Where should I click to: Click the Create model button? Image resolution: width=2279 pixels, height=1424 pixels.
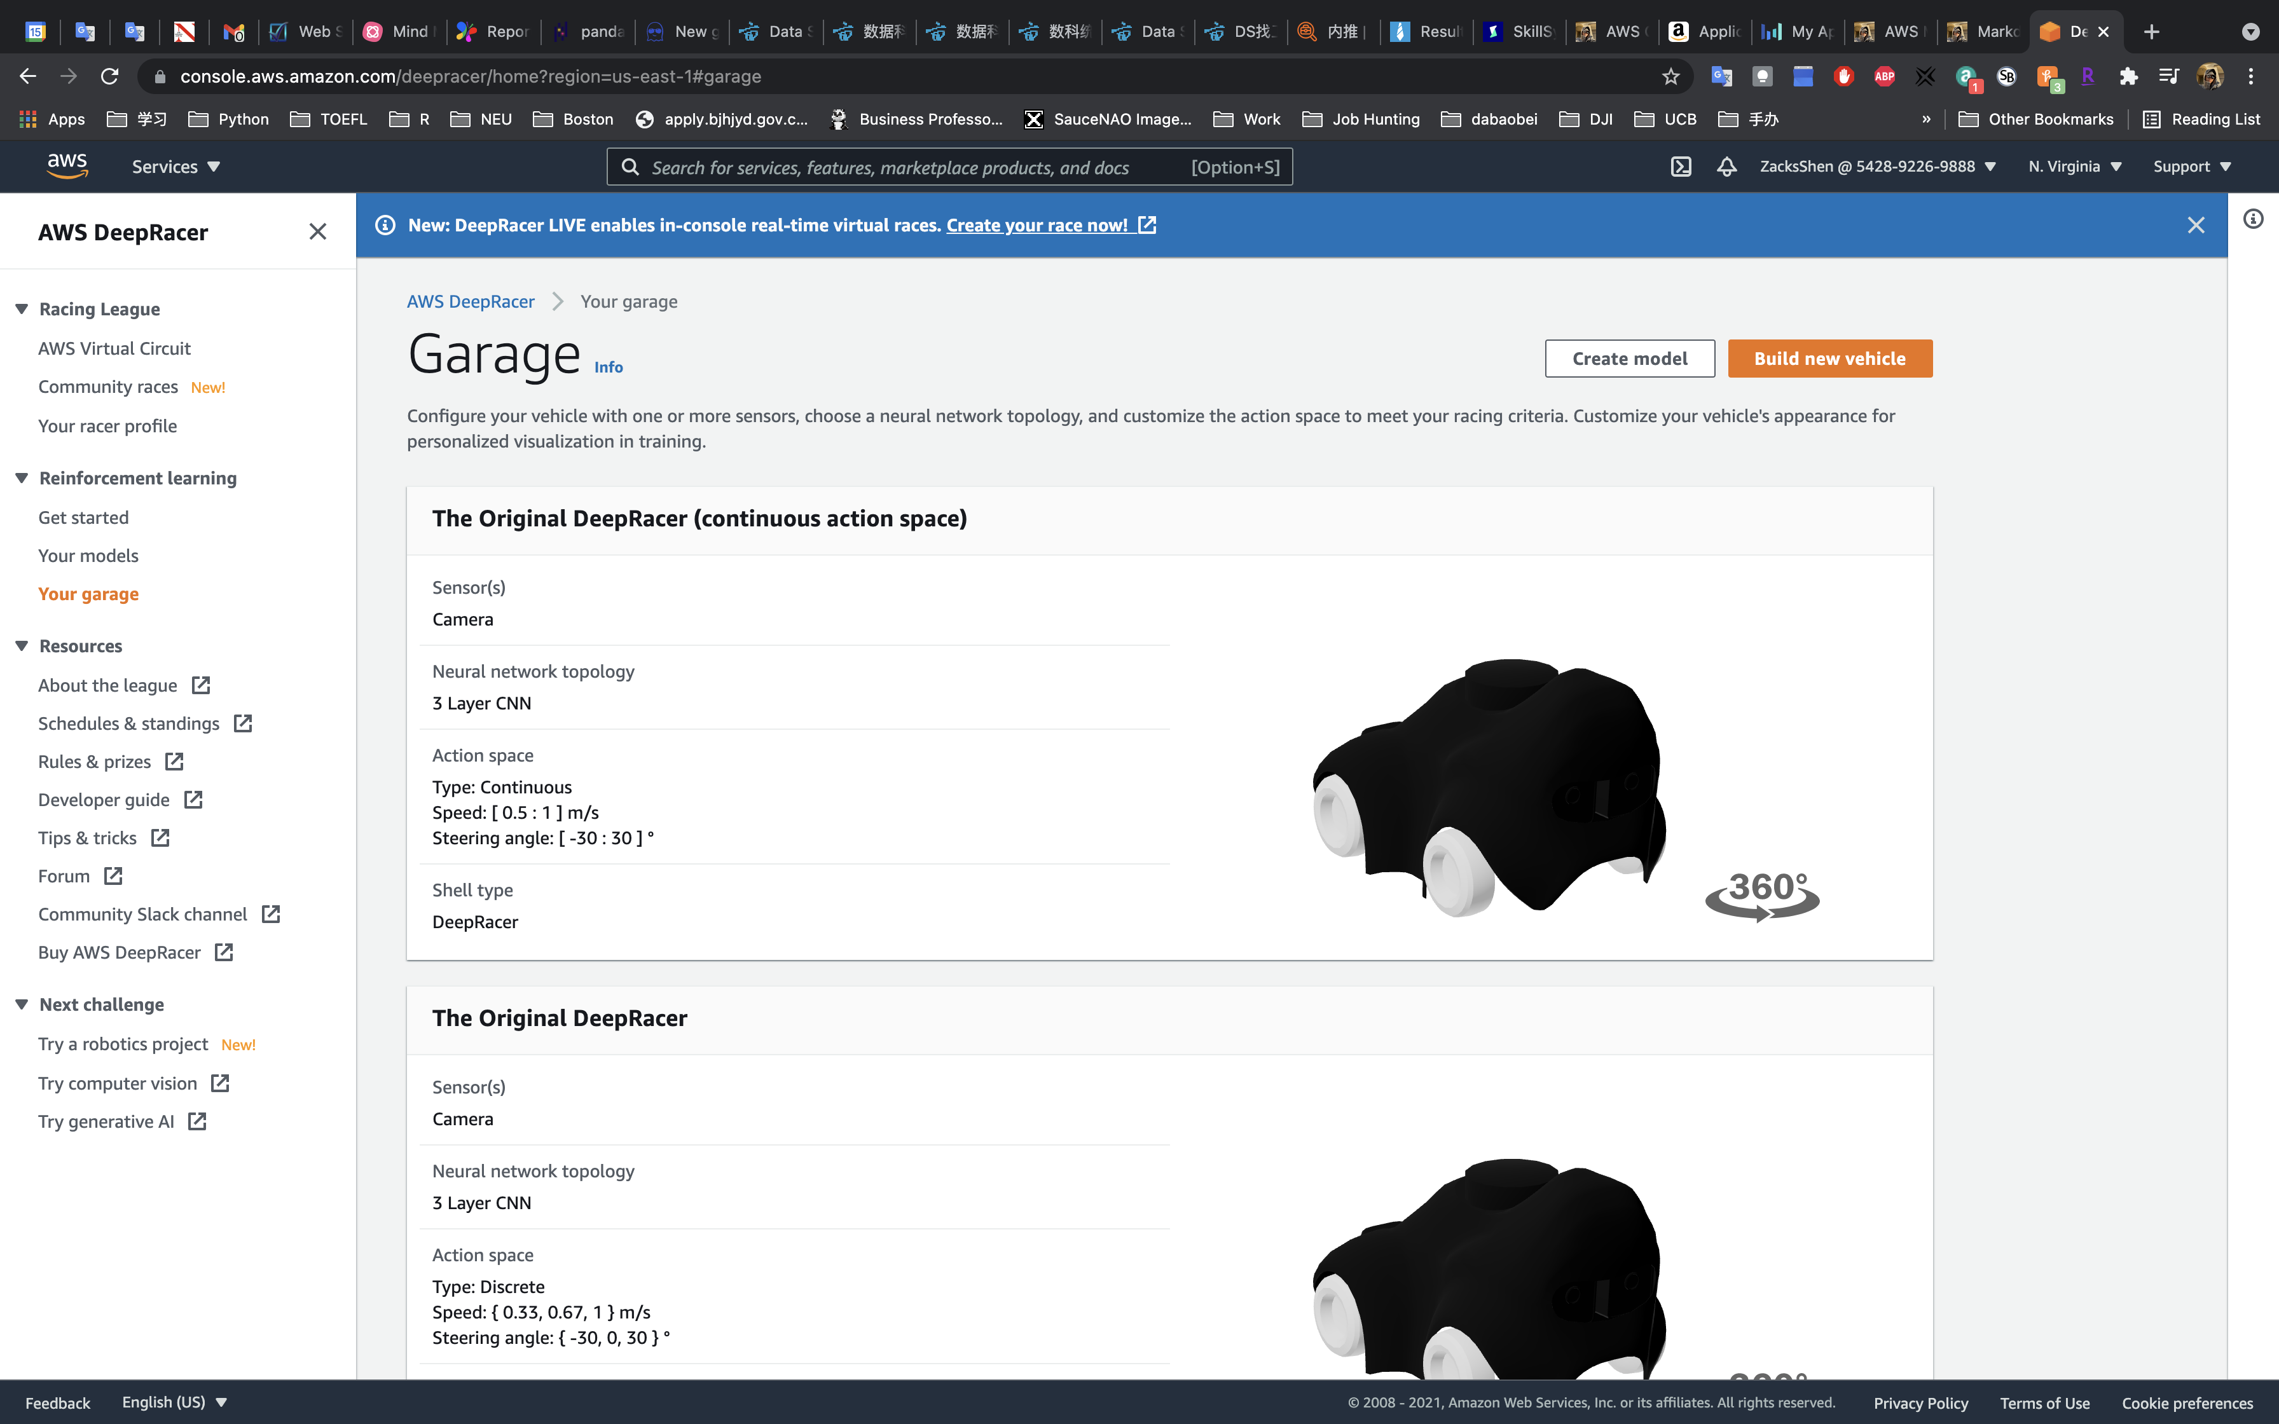point(1629,359)
